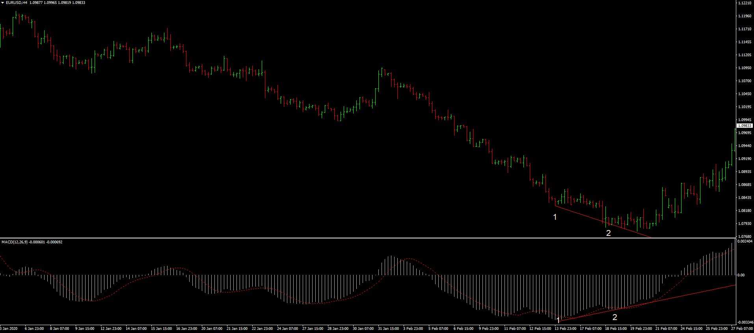Click the 1.12210 price scale label
This screenshot has width=754, height=333.
point(745,3)
